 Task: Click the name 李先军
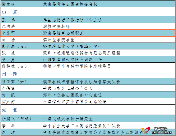8,33
